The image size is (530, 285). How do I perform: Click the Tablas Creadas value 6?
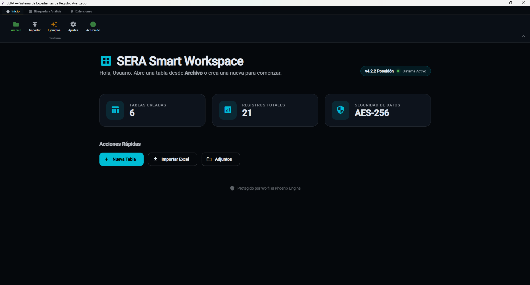tap(132, 113)
